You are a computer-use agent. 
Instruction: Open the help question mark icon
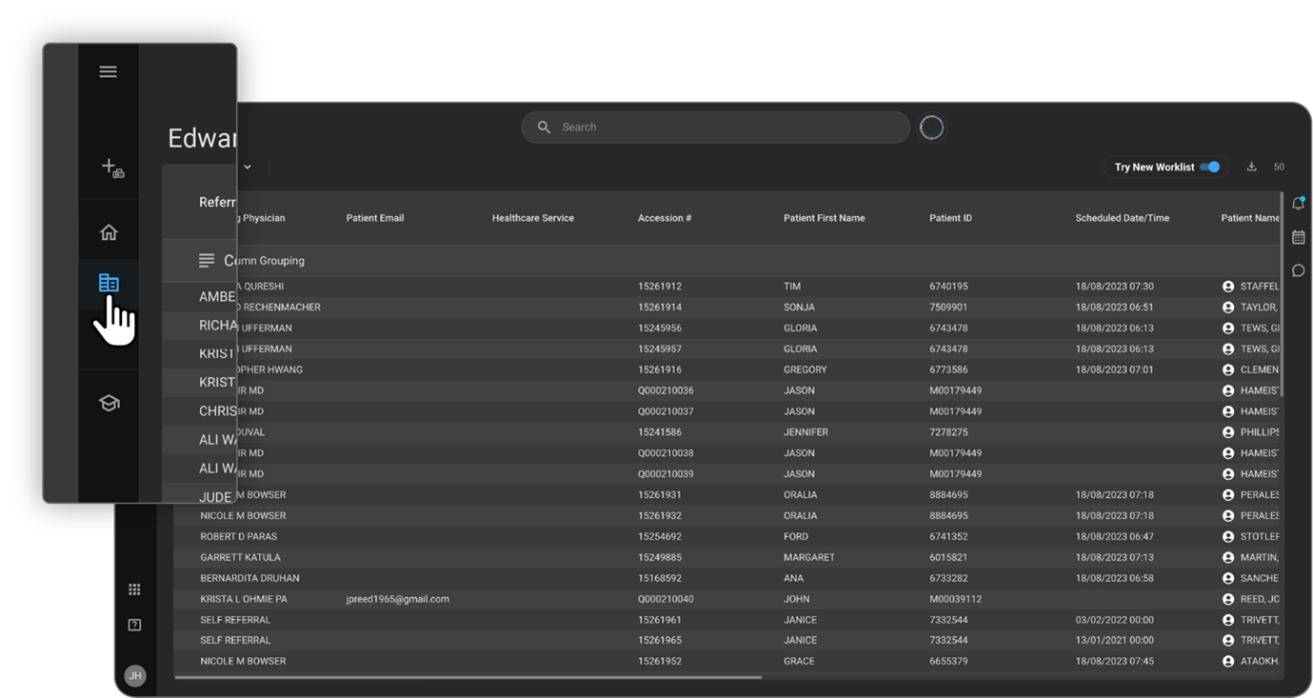pos(134,625)
